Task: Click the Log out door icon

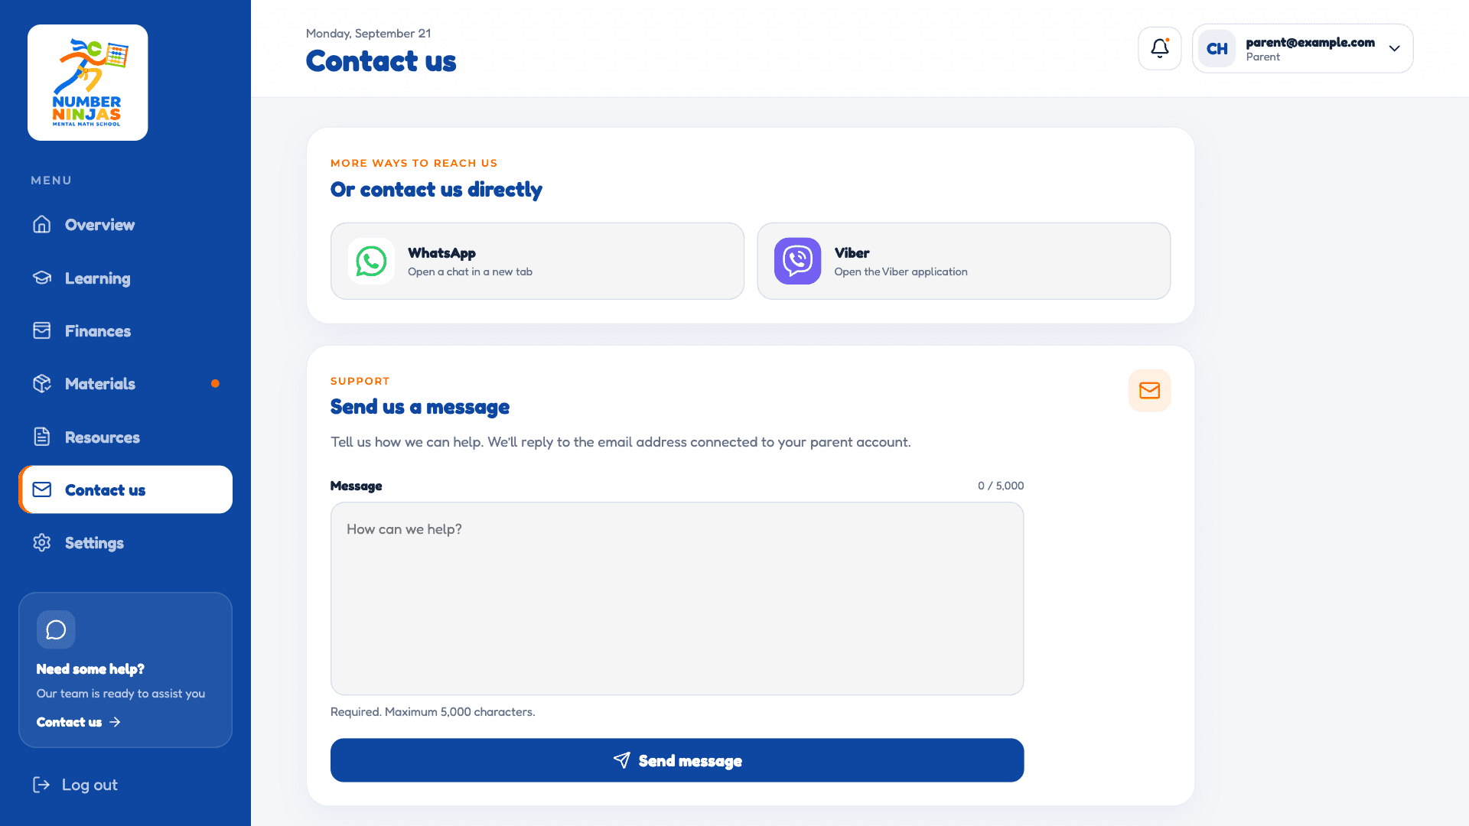Action: pos(41,785)
